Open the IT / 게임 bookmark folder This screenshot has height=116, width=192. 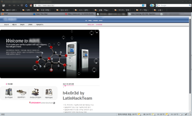[143, 10]
